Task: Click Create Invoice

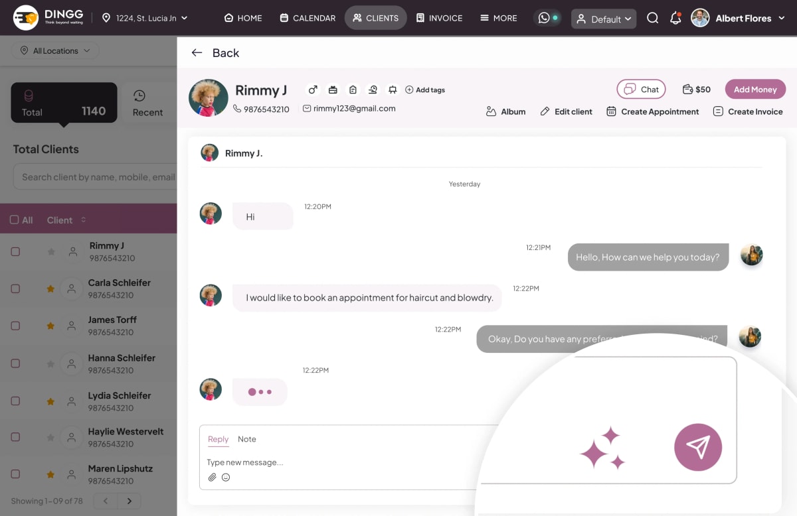Action: tap(748, 111)
